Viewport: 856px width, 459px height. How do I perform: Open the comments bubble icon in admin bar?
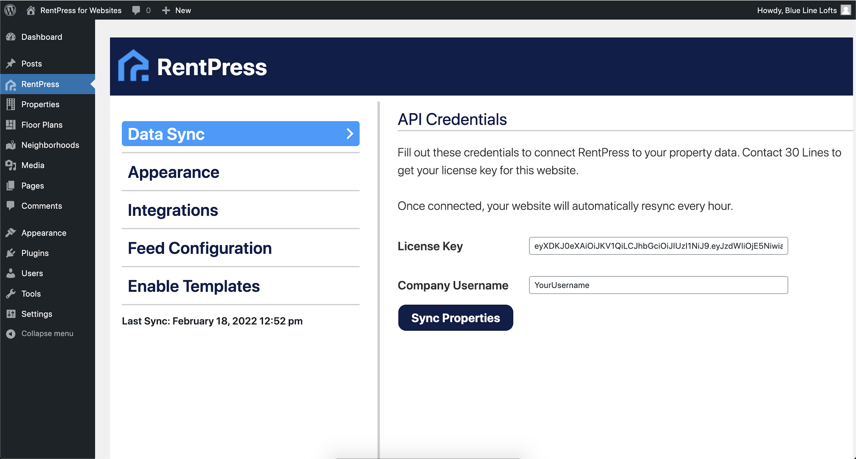pos(136,11)
